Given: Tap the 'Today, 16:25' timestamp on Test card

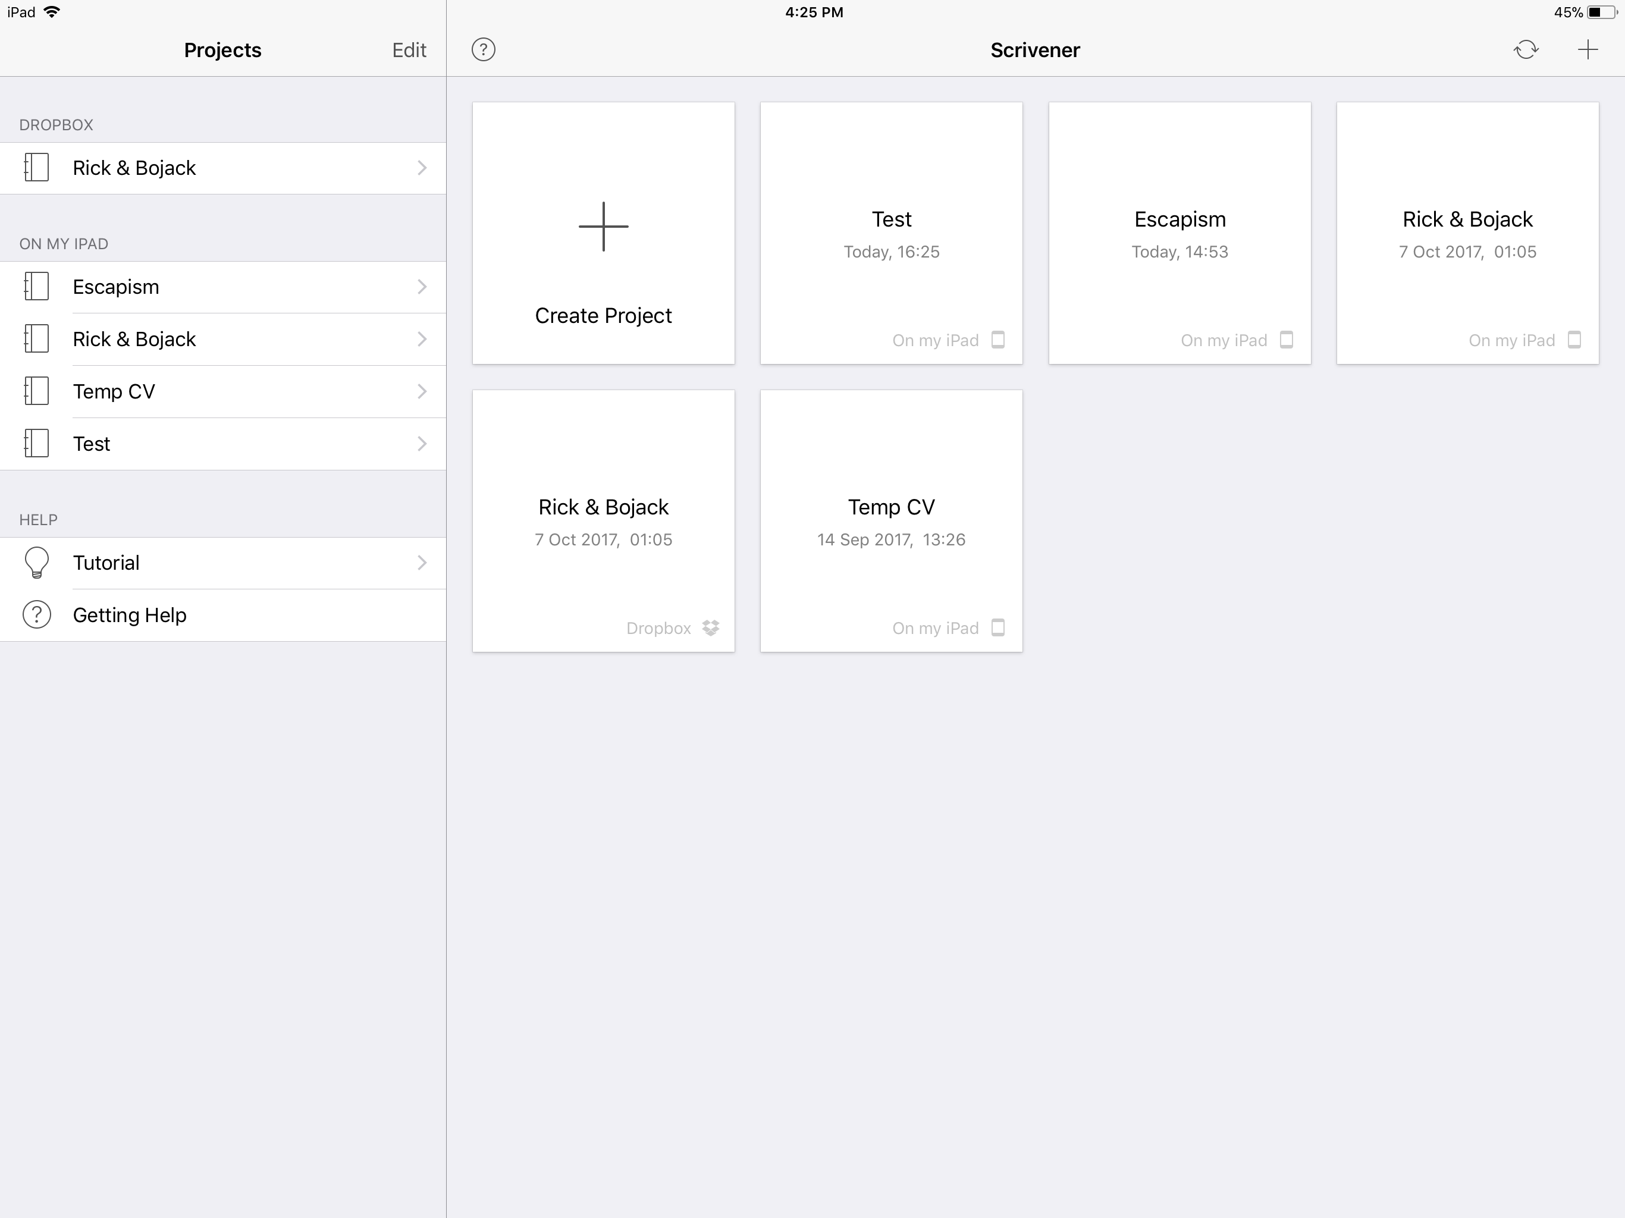Looking at the screenshot, I should 891,252.
